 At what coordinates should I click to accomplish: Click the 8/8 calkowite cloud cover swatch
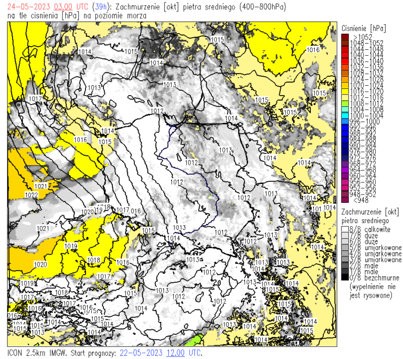click(x=345, y=230)
